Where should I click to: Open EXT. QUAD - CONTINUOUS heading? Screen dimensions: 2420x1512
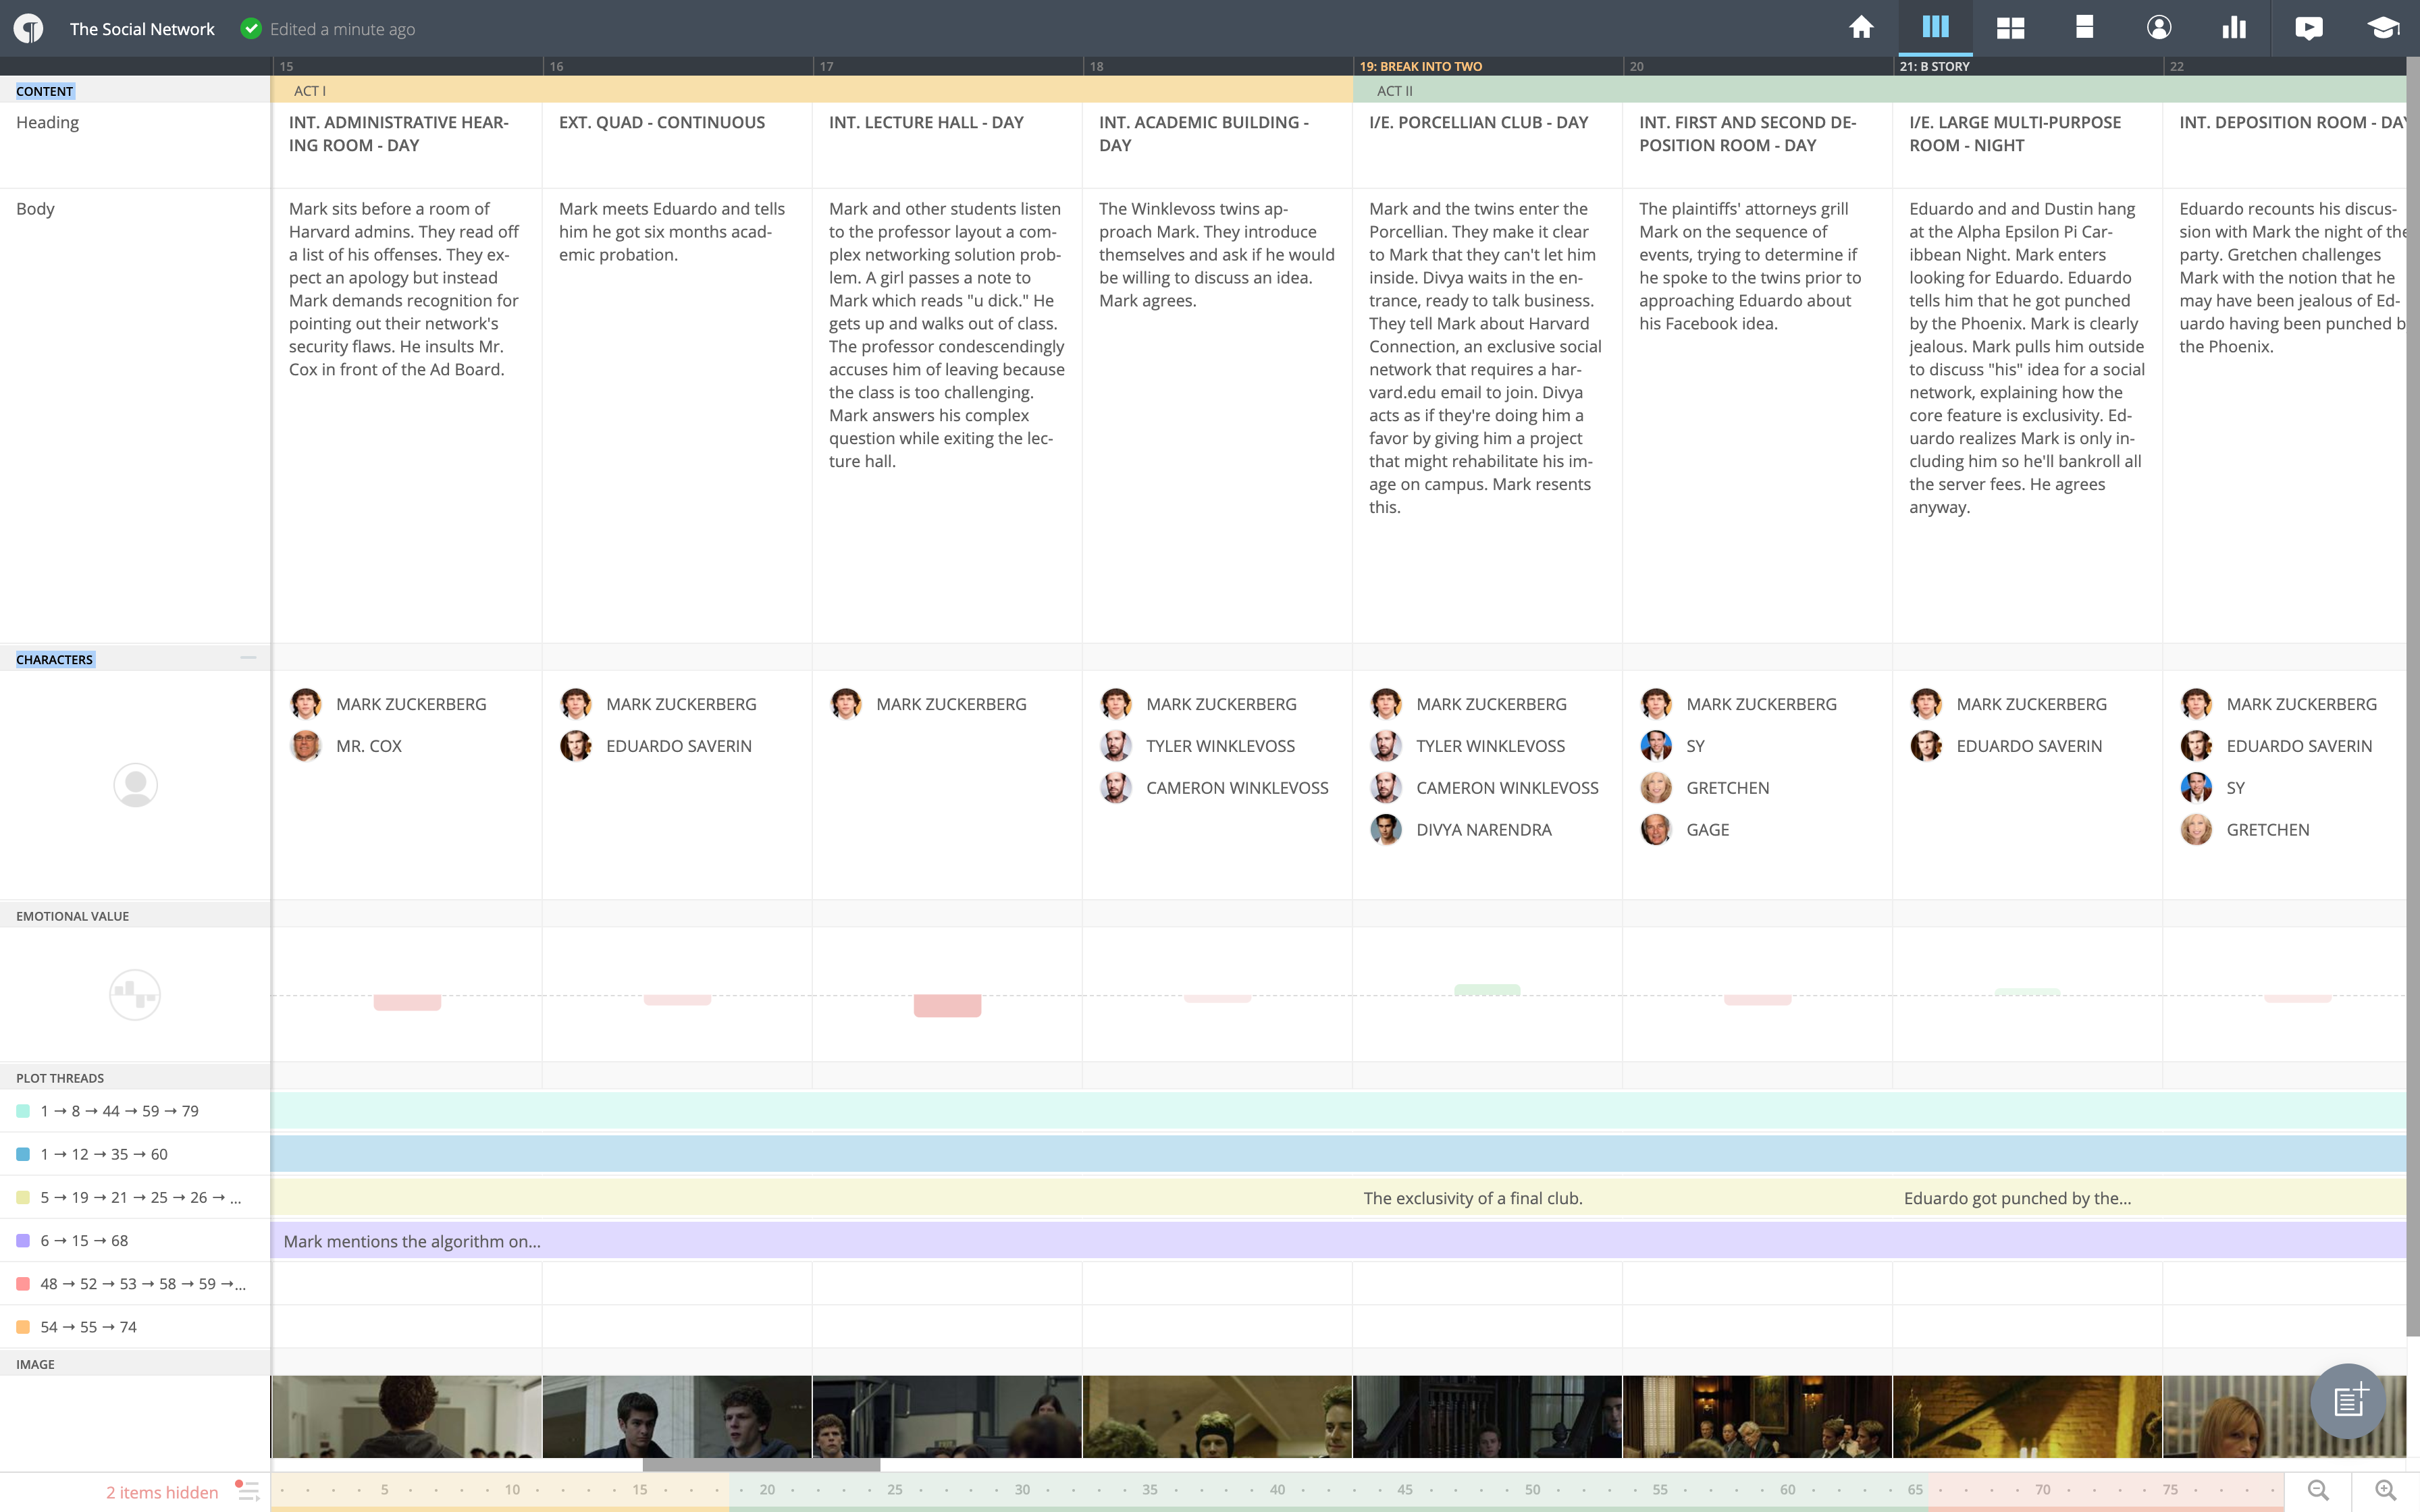662,122
